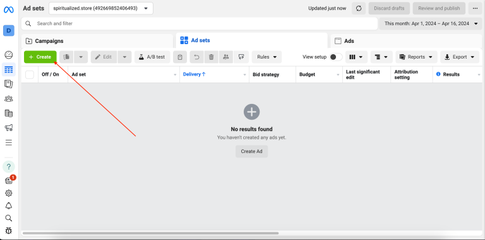This screenshot has height=240, width=485.
Task: Open Account overview gauge icon in sidebar
Action: [9, 55]
